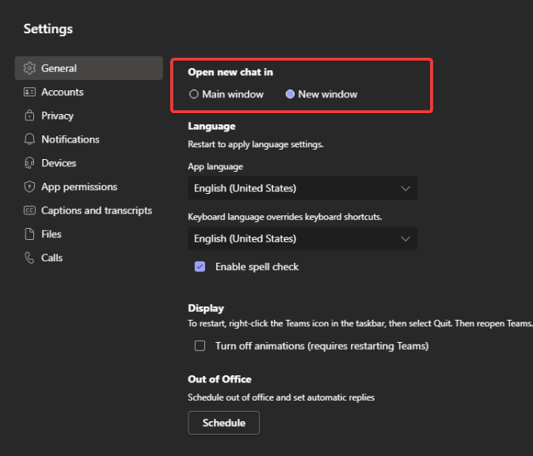The width and height of the screenshot is (533, 456).
Task: Click the ID card icon for Accounts
Action: pyautogui.click(x=29, y=92)
